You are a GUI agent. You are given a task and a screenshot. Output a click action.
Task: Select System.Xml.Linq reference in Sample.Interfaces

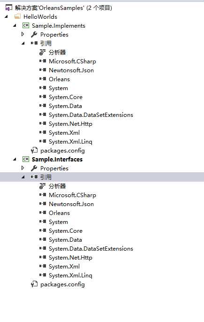(x=70, y=276)
